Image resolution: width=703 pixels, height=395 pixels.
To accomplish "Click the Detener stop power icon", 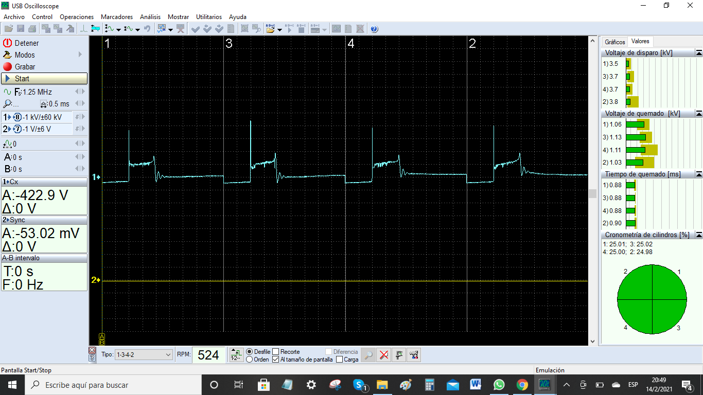I will pyautogui.click(x=7, y=43).
